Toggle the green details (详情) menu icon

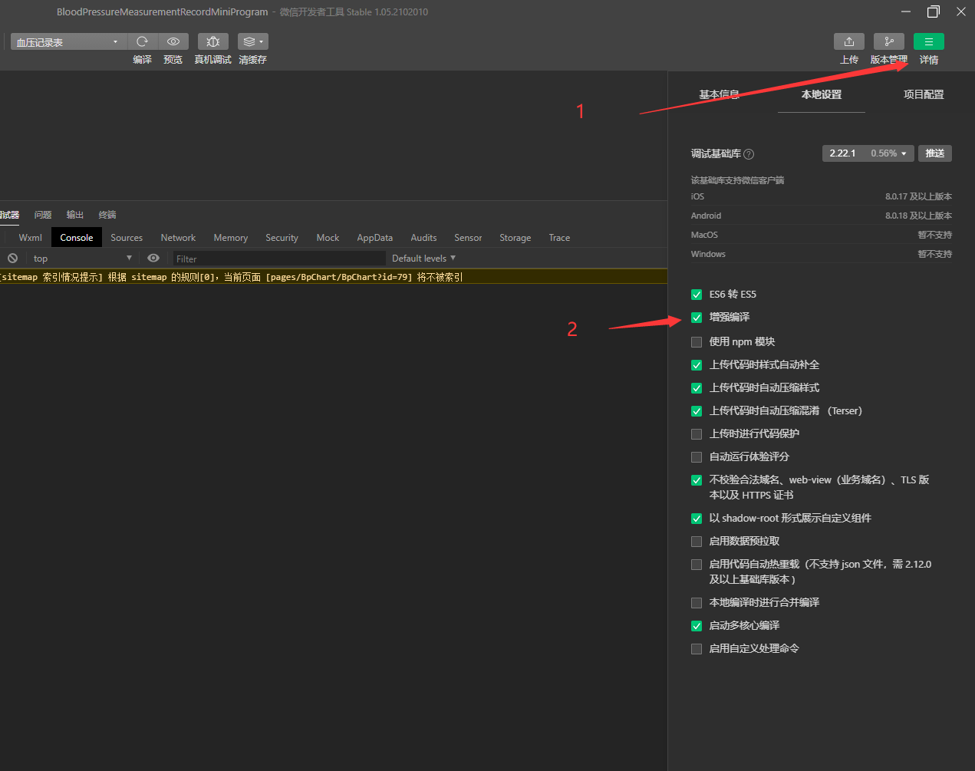tap(928, 41)
